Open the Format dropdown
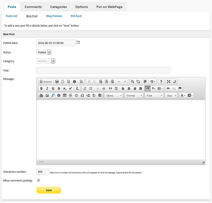The image size is (212, 203). (134, 95)
